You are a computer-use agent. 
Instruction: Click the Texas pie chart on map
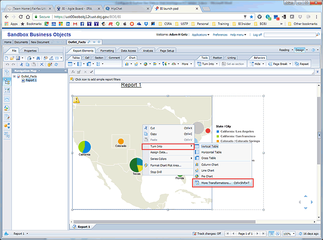coord(136,165)
